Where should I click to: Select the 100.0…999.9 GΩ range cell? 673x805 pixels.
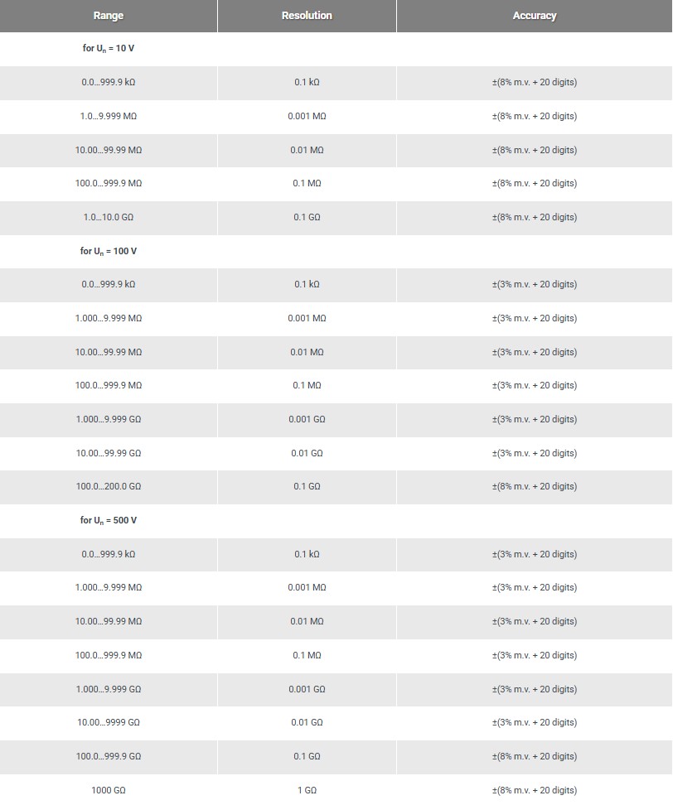click(109, 756)
